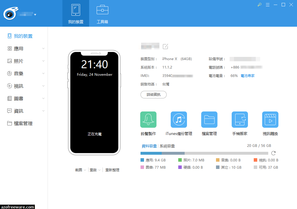Launch the 手機搬家 phone transfer tool
The height and width of the screenshot is (209, 297).
(240, 120)
